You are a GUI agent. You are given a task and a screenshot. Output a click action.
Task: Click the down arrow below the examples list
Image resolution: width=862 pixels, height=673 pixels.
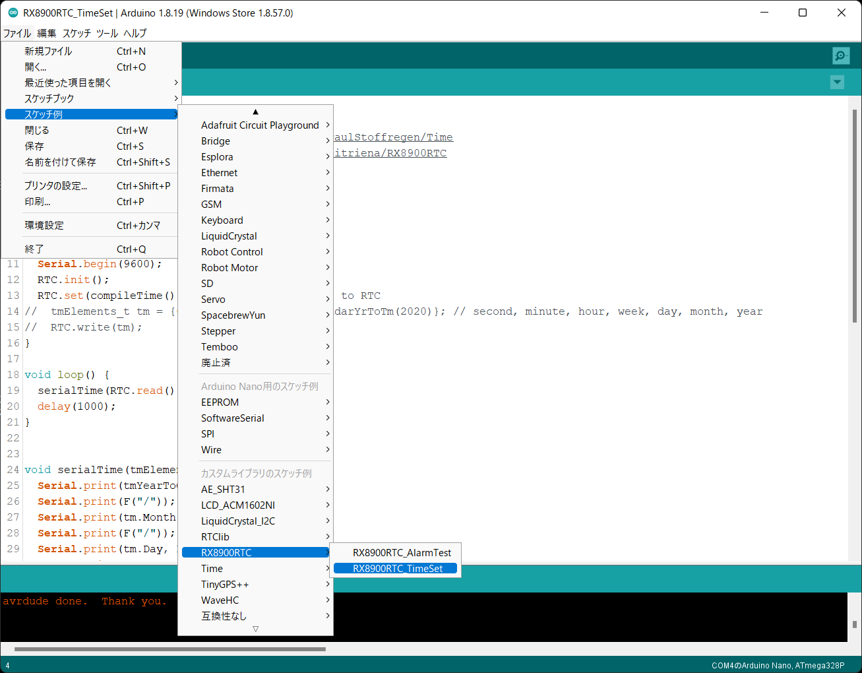tap(255, 629)
